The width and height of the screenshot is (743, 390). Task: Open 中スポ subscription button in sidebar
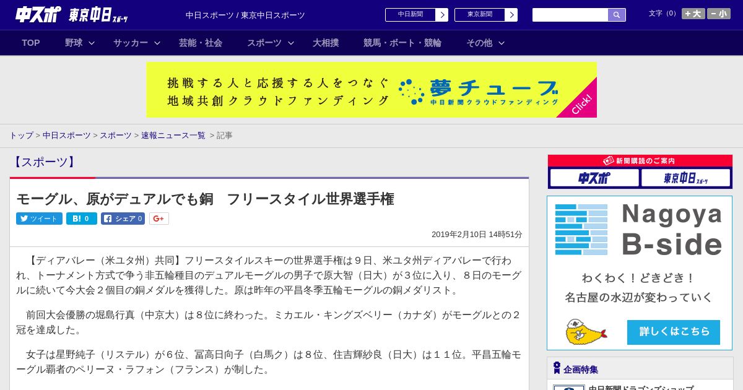(x=594, y=178)
